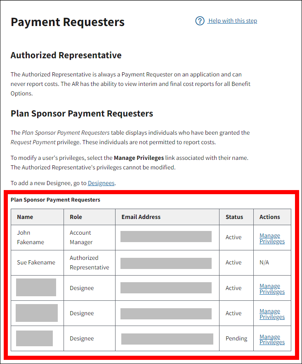Image resolution: width=302 pixels, height=364 pixels.
Task: Manage Privileges for the Pending Designee
Action: pos(272,340)
